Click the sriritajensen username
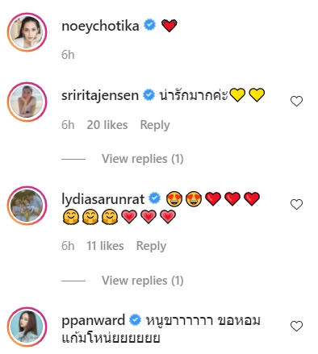The image size is (318, 354). pos(100,96)
